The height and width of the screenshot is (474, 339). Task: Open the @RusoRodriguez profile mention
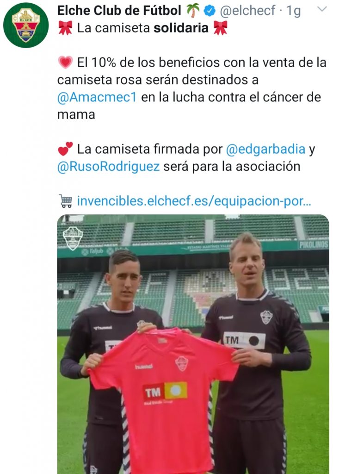tap(109, 167)
